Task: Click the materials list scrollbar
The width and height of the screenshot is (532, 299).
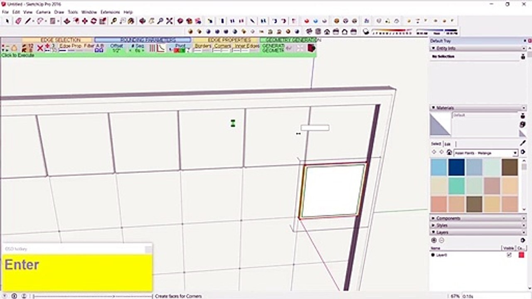Action: 524,185
